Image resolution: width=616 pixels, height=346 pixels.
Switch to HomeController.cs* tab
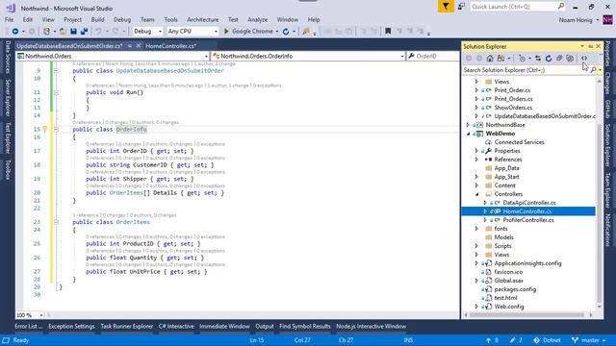(171, 46)
